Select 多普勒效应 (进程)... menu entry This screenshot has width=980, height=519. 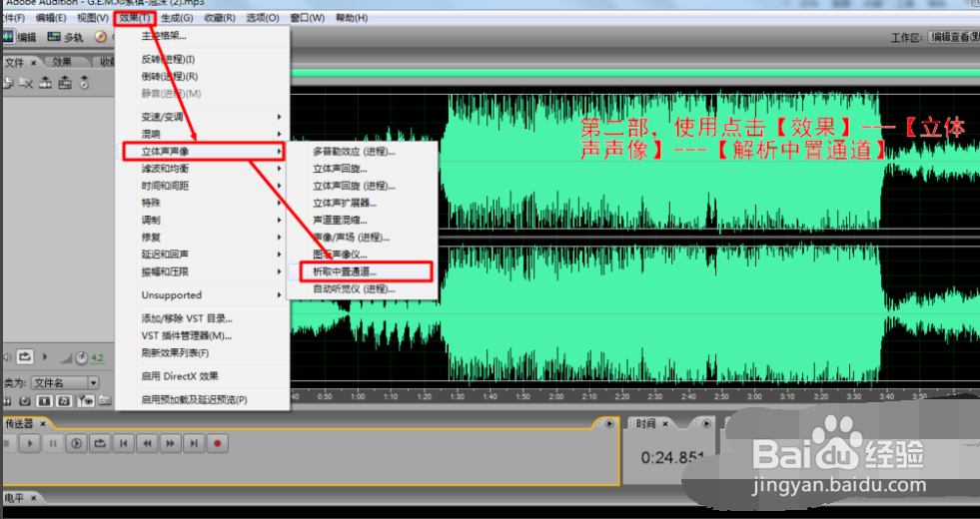point(362,151)
